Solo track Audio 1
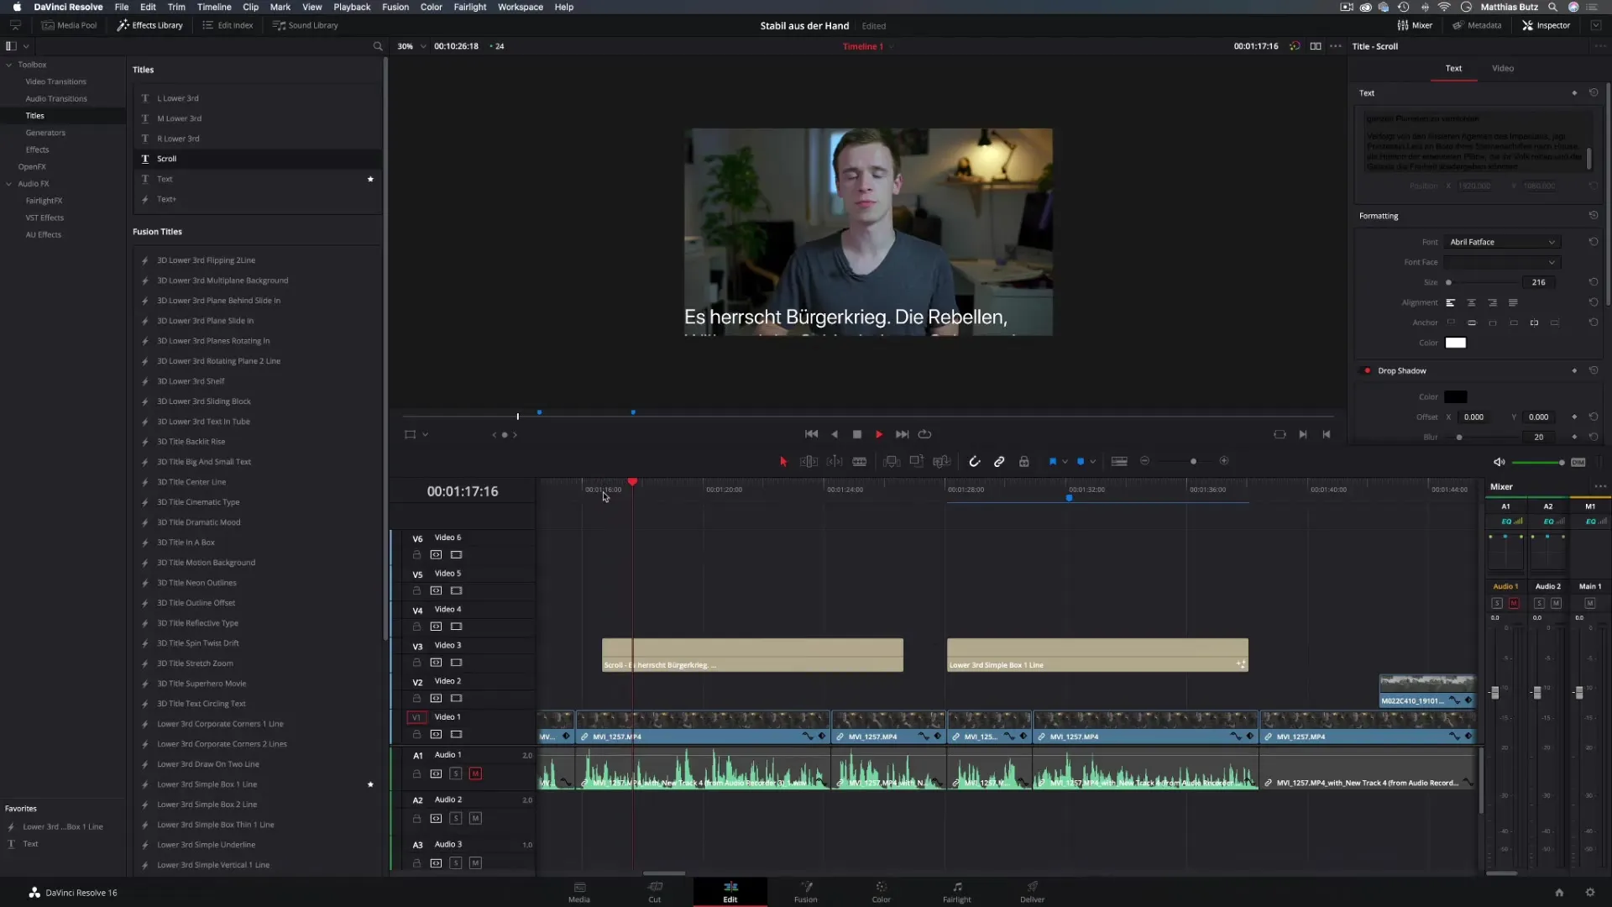The image size is (1612, 907). tap(456, 773)
